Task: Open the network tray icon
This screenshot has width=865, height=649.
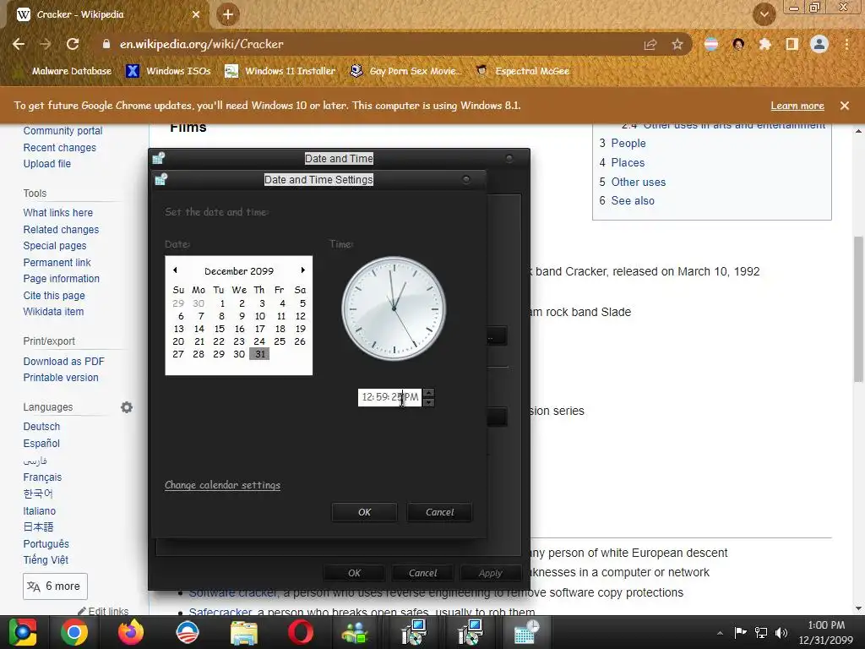Action: point(761,632)
